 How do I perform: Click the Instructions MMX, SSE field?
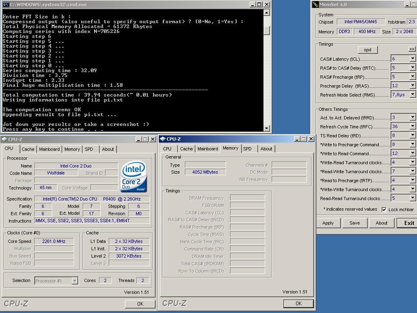(x=92, y=220)
